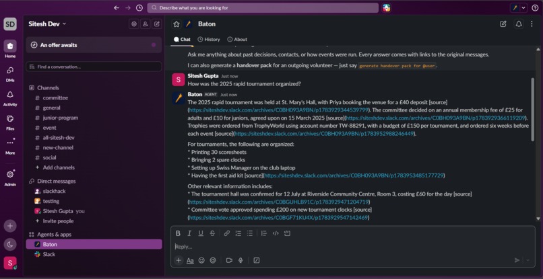Open Help question mark icon
543x279 pixels.
click(535, 7)
